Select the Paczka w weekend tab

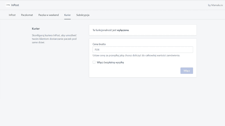point(48,15)
